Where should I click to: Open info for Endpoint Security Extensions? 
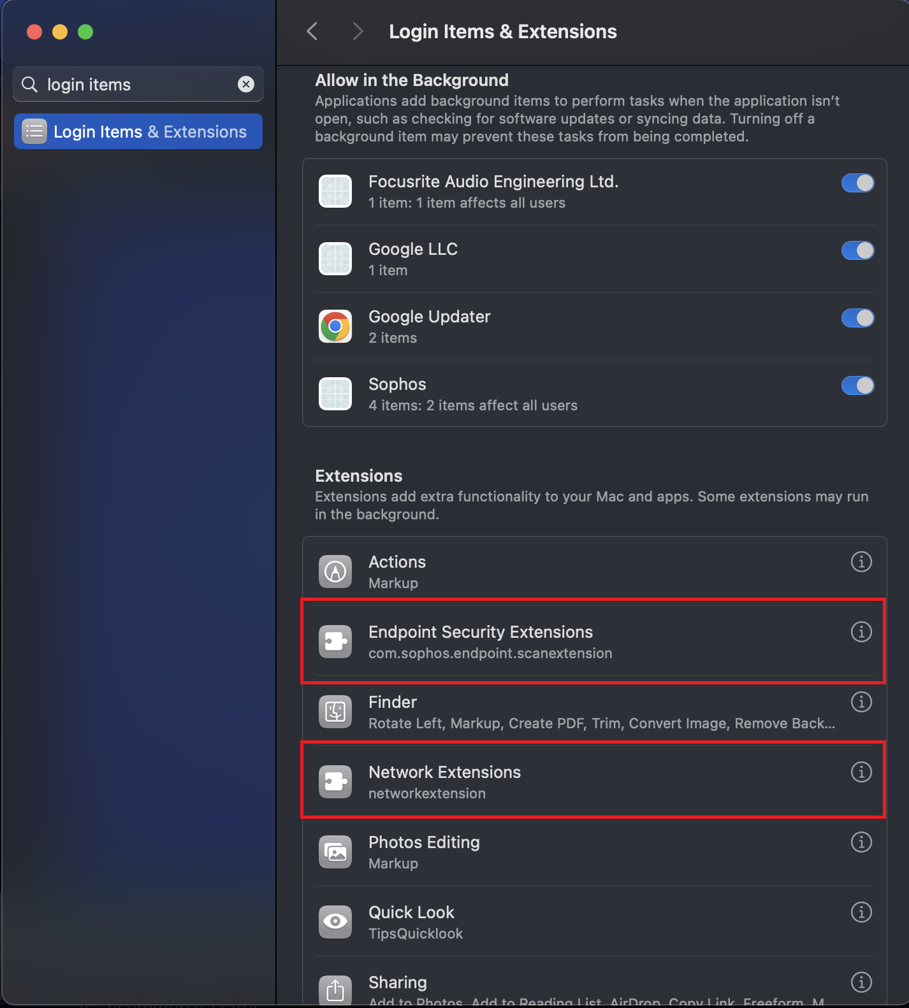pos(861,632)
